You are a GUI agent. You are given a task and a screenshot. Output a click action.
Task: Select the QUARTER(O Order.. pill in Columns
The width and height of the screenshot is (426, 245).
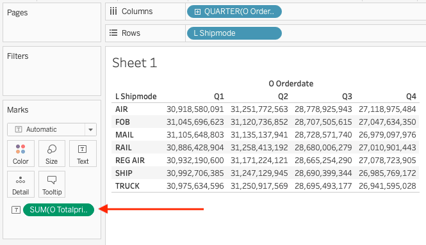234,12
